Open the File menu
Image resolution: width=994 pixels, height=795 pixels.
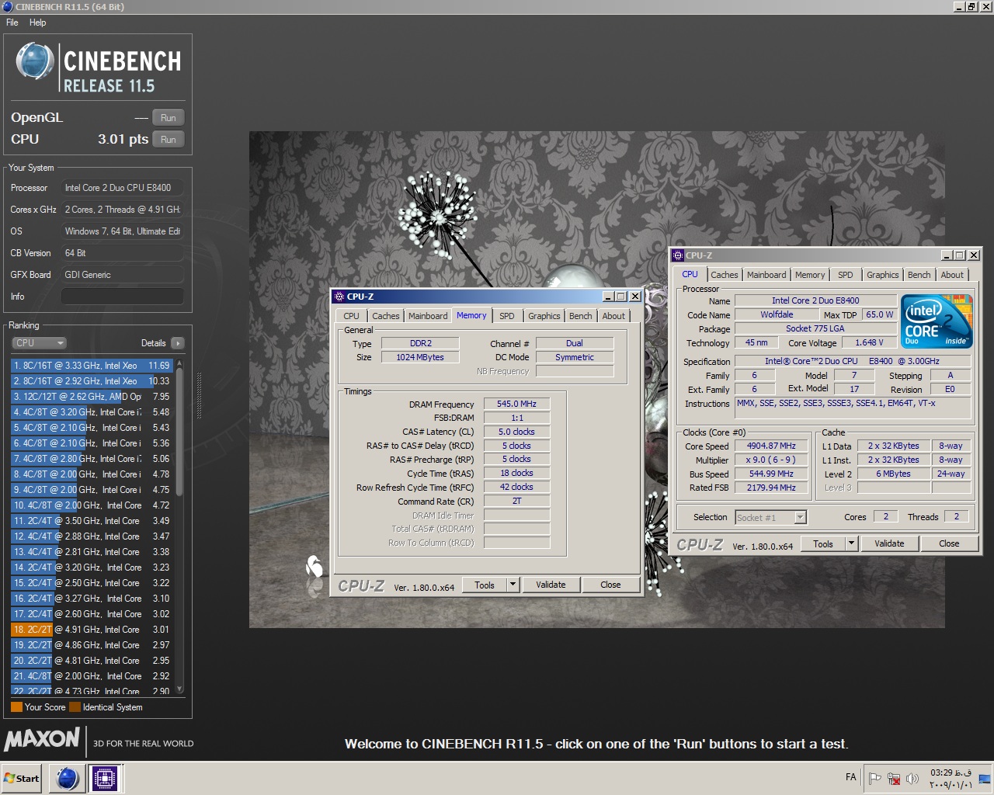point(12,23)
